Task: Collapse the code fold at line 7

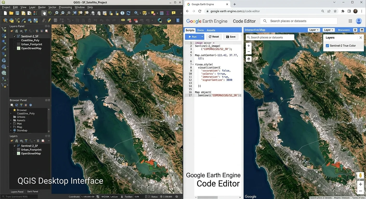Action: tap(193, 65)
